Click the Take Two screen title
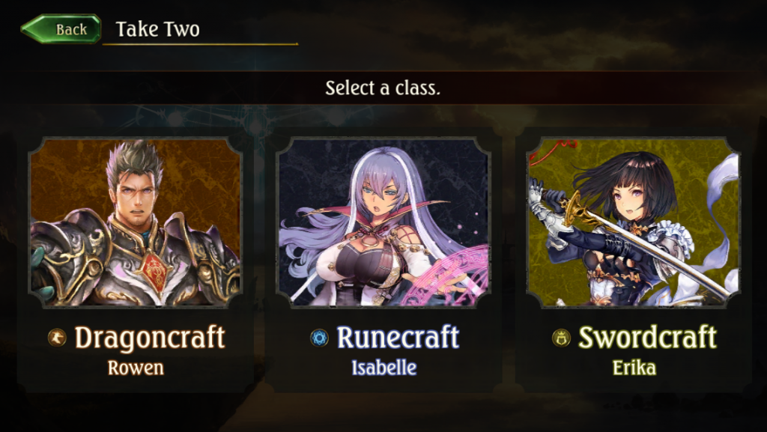This screenshot has height=432, width=767. pos(157,29)
